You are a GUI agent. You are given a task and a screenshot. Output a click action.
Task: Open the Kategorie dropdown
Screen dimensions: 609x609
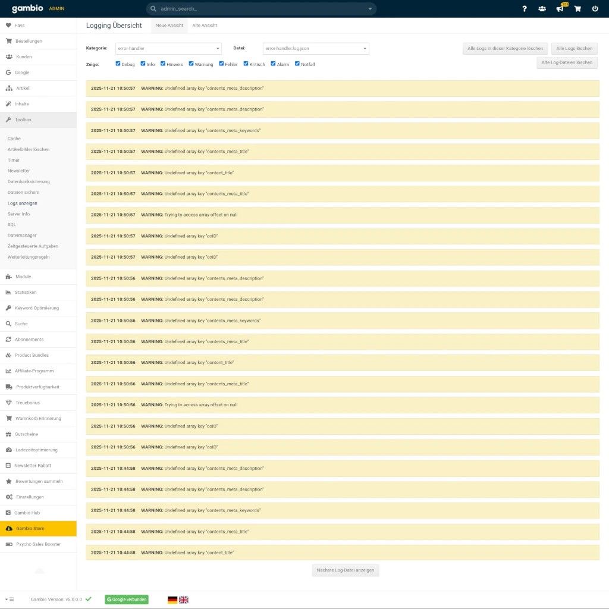click(168, 48)
